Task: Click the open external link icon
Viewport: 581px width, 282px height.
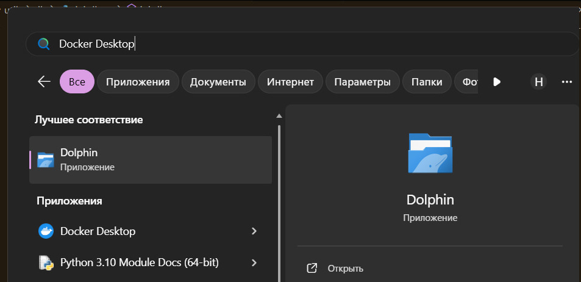Action: pyautogui.click(x=312, y=268)
